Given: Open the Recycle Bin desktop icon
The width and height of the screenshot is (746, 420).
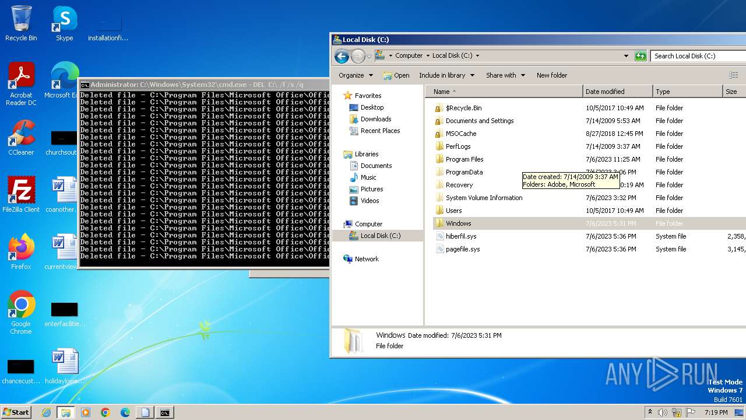Looking at the screenshot, I should [21, 23].
